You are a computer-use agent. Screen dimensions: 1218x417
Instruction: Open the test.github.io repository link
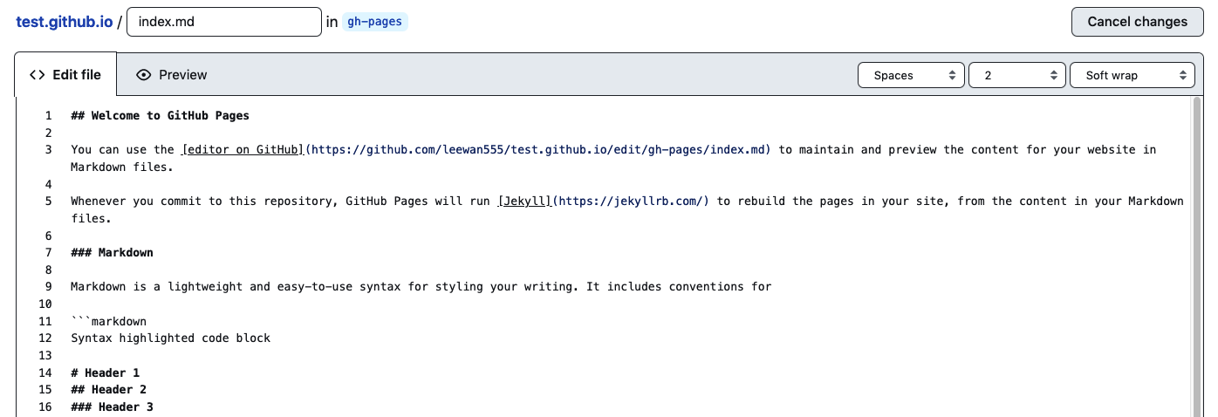pyautogui.click(x=64, y=22)
